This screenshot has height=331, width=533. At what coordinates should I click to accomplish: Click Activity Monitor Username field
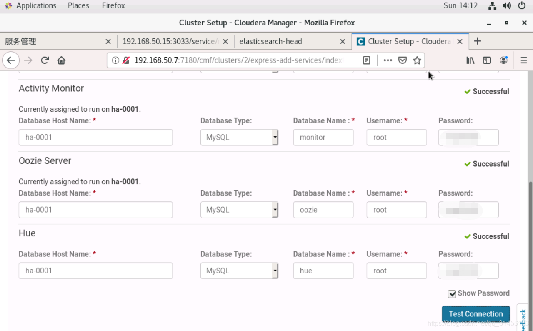(x=397, y=137)
